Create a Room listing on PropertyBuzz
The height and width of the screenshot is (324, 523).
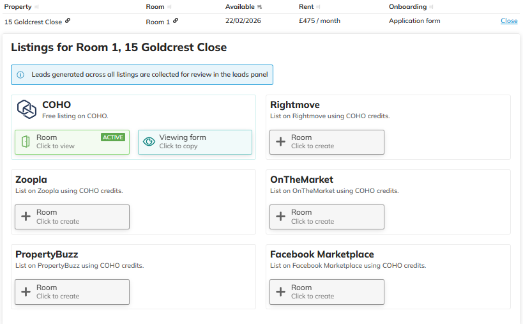72,292
